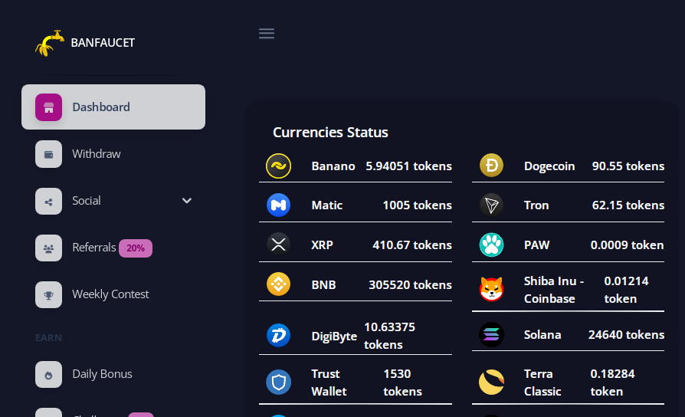Screen dimensions: 685x417
Task: Click the 90.55 tokens value
Action: coord(628,166)
